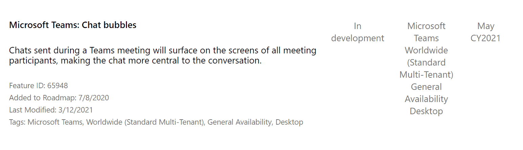
Task: Click the chat bubbles description paragraph
Action: (x=163, y=56)
